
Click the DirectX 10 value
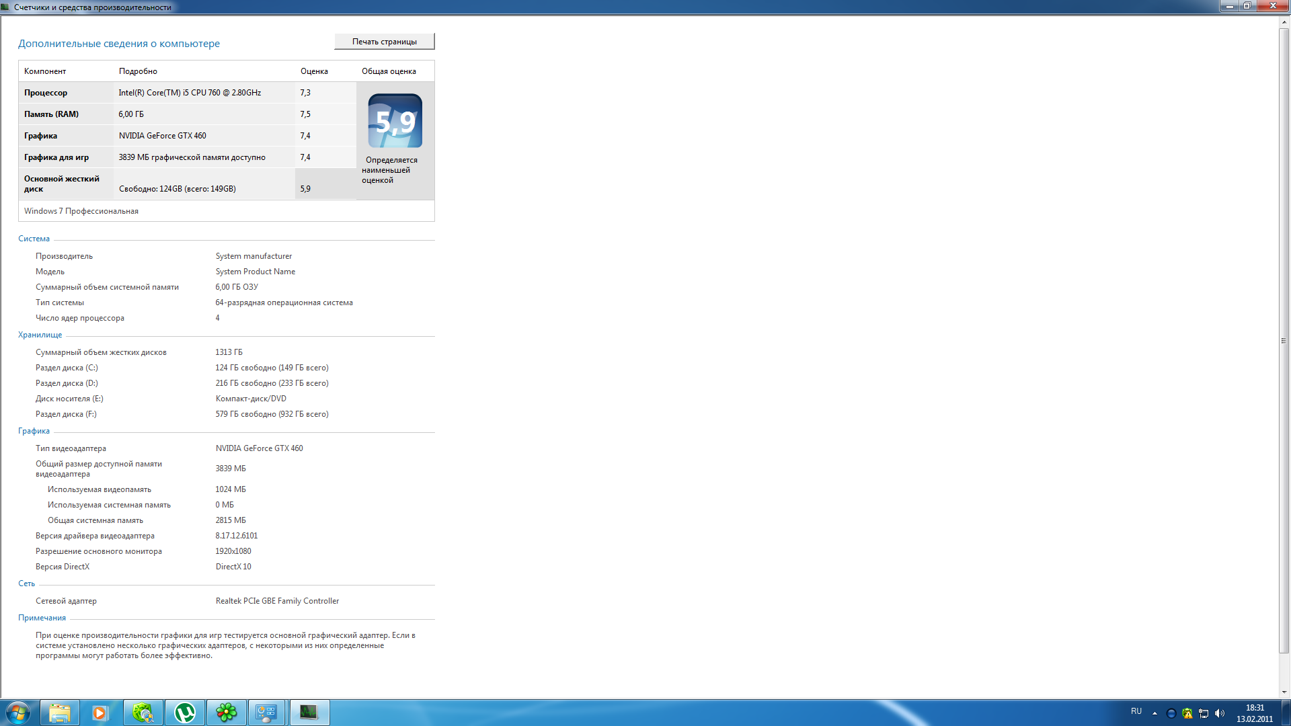[233, 567]
